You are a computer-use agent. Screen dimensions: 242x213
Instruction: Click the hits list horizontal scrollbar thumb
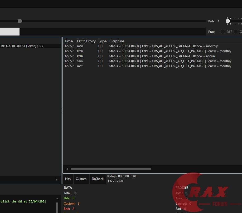tap(111, 169)
